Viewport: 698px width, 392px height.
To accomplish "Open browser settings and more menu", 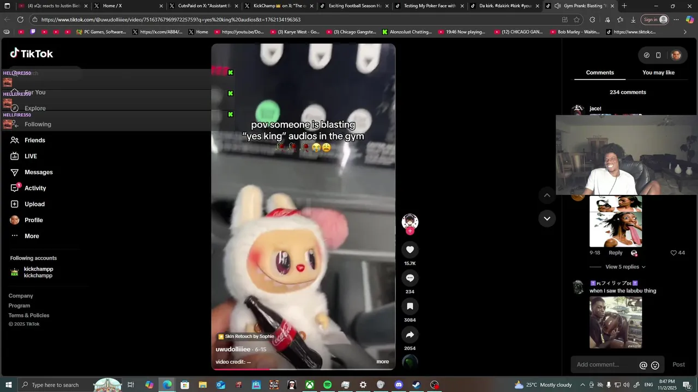I will 676,20.
